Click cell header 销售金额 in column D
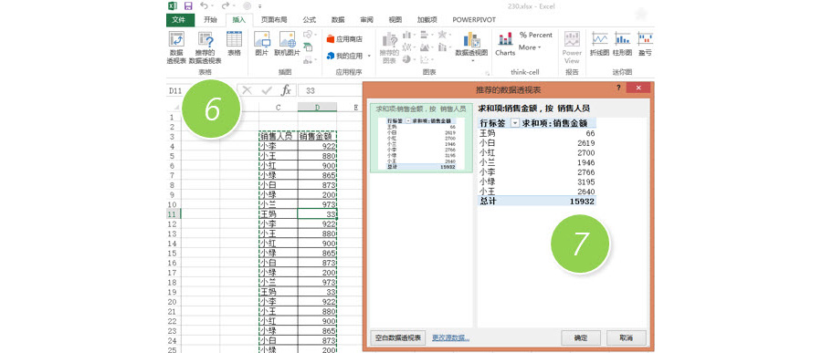The height and width of the screenshot is (353, 822). click(317, 137)
